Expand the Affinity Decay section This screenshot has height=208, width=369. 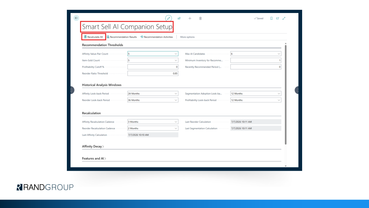93,146
